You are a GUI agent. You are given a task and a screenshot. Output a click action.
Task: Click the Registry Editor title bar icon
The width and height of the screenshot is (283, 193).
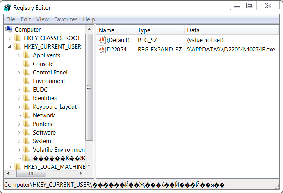point(7,7)
